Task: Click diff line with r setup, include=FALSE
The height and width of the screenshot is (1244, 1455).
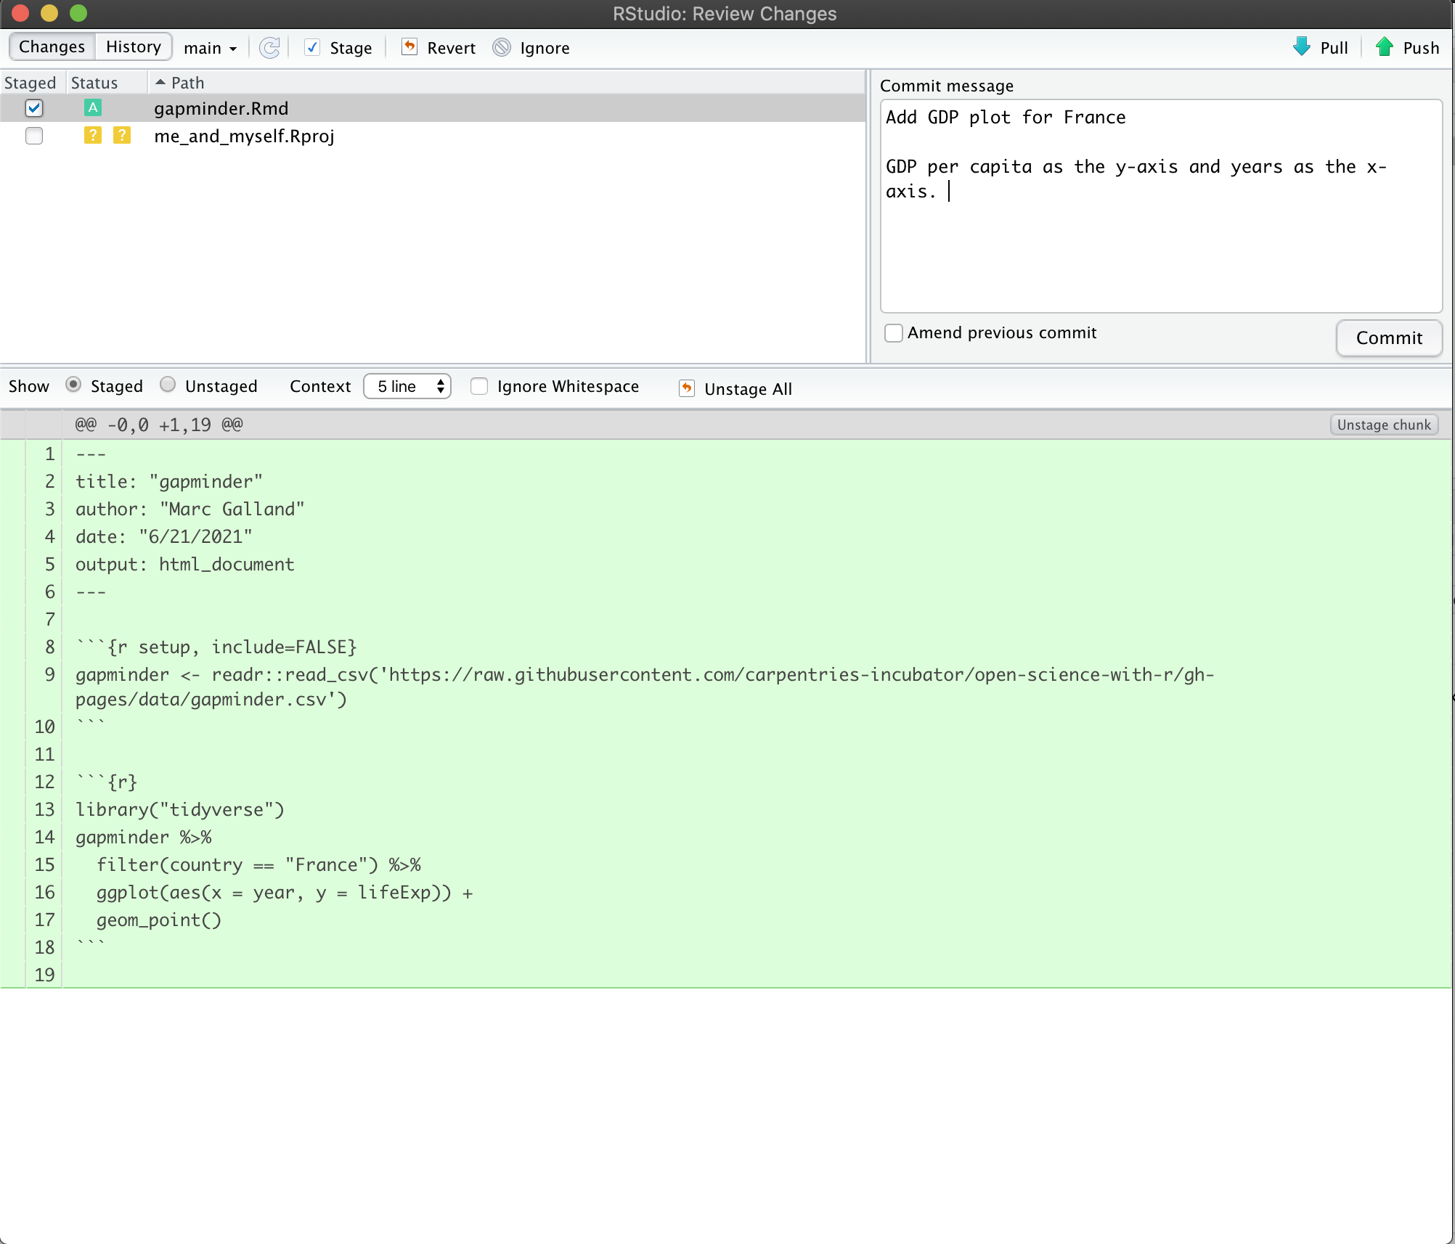Action: [216, 647]
